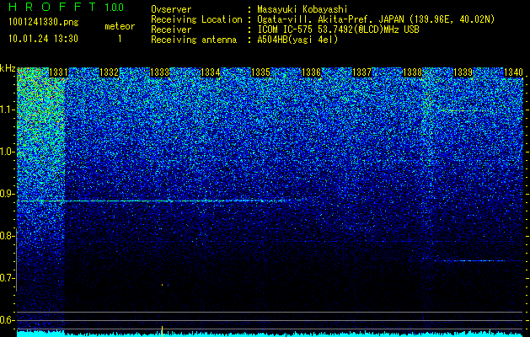Click the gray vertical range bar on left axis
Image resolution: width=530 pixels, height=337 pixels.
[x=17, y=260]
